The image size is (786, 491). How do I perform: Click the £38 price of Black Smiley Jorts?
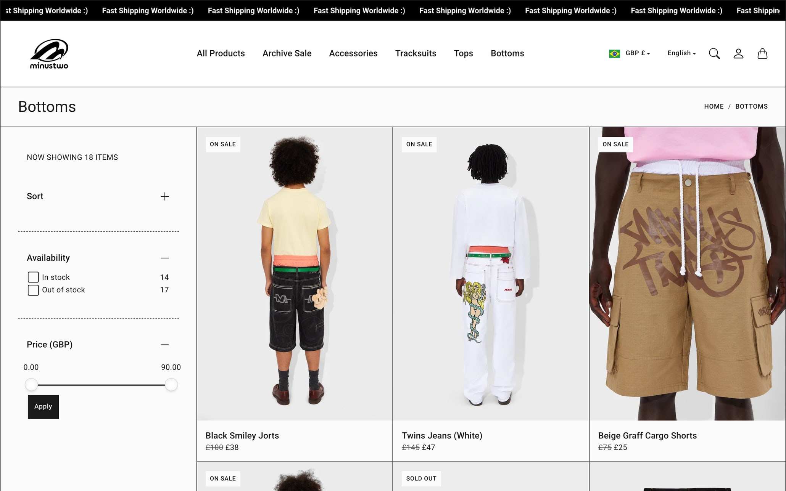[x=232, y=448]
